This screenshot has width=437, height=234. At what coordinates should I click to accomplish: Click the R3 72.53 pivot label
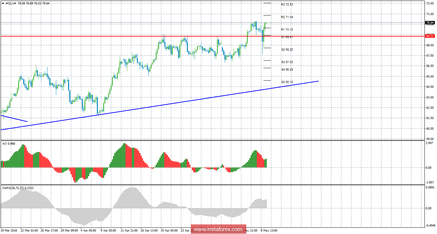287,5
